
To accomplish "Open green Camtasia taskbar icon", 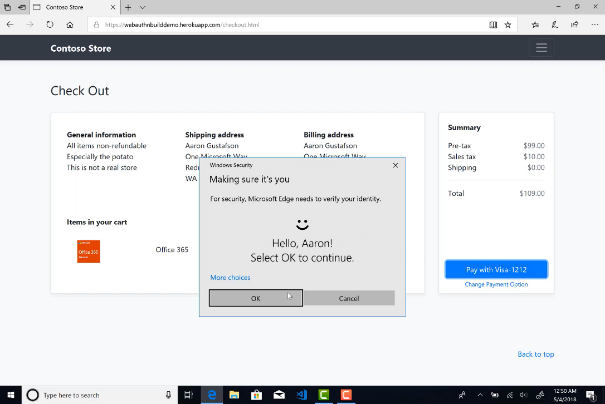I will [x=324, y=395].
